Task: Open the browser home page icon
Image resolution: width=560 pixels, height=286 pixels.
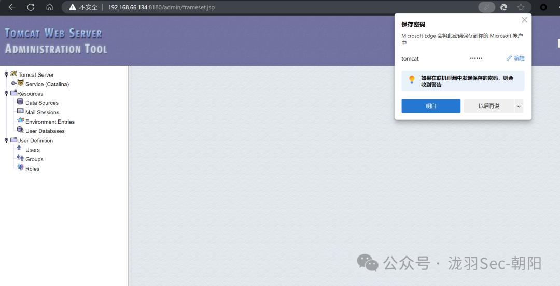Action: pyautogui.click(x=50, y=7)
